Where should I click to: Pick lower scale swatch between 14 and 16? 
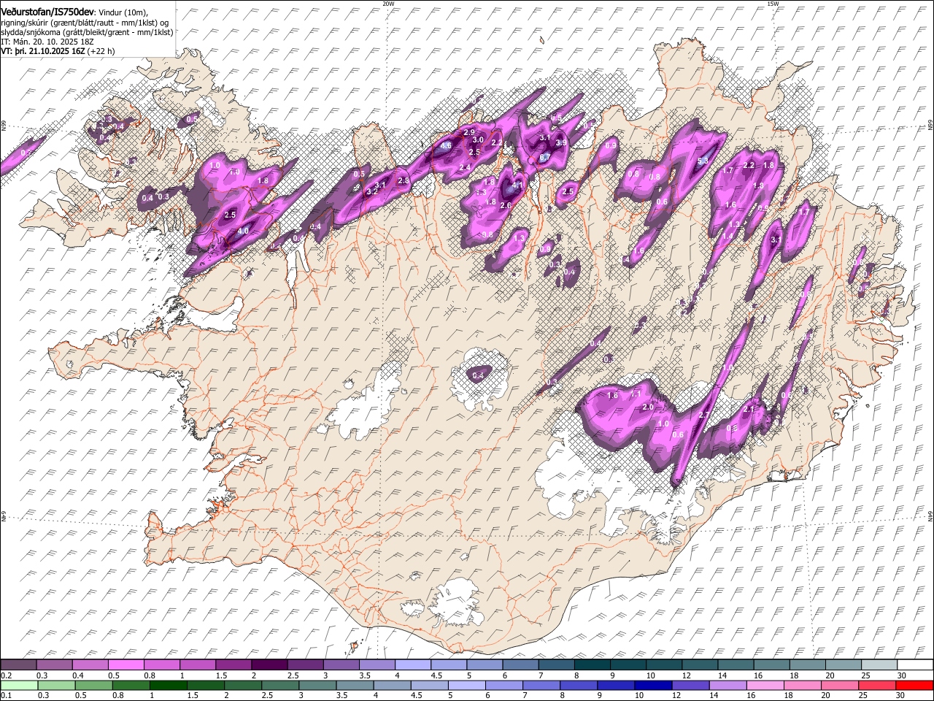pos(728,685)
